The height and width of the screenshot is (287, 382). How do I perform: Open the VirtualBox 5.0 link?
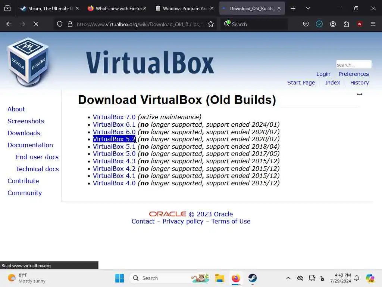click(x=114, y=154)
